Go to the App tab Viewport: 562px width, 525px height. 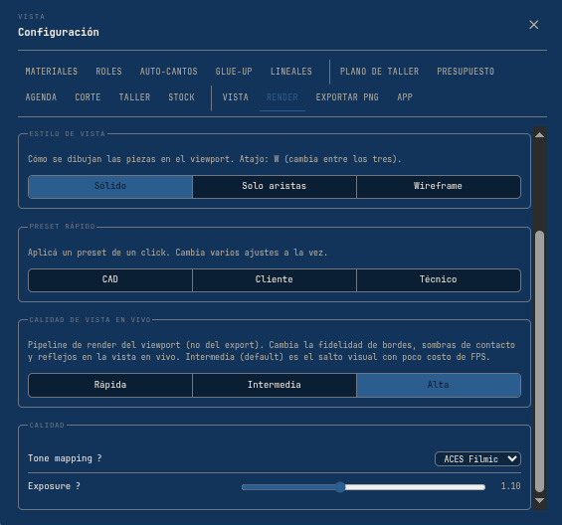(405, 97)
